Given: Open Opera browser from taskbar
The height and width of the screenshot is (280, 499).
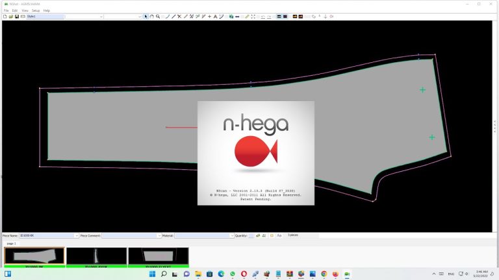Looking at the screenshot, I should click(x=244, y=274).
